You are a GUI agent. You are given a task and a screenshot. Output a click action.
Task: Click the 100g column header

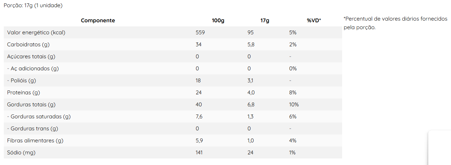[x=218, y=21]
